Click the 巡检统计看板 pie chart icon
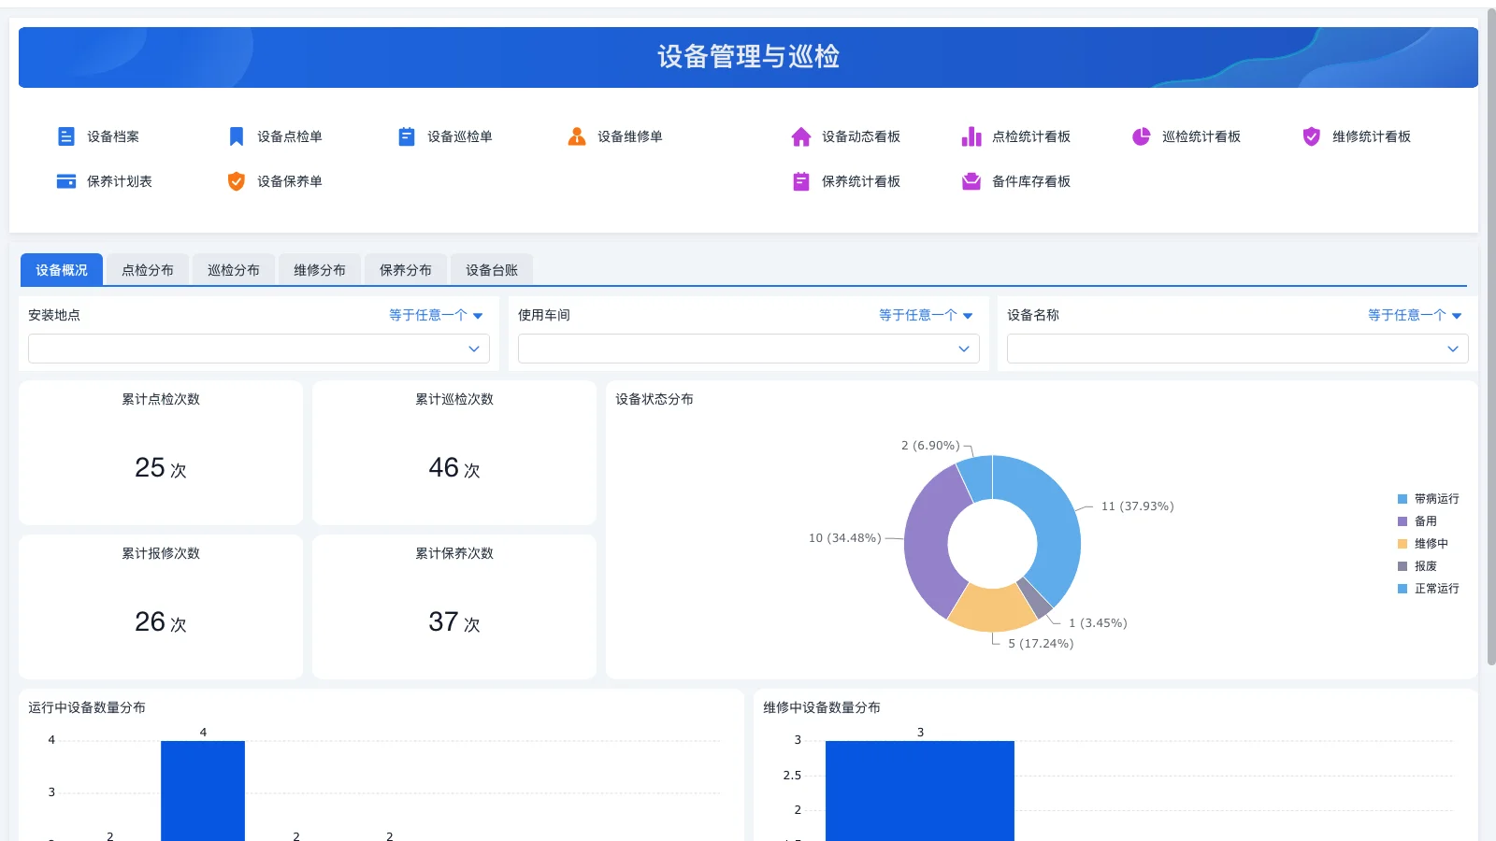The image size is (1496, 841). pyautogui.click(x=1142, y=136)
